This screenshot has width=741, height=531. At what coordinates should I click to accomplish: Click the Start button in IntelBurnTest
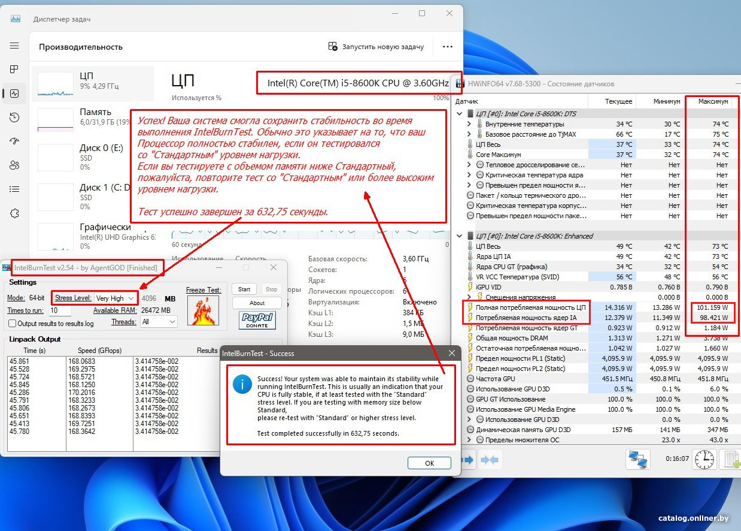click(x=244, y=289)
